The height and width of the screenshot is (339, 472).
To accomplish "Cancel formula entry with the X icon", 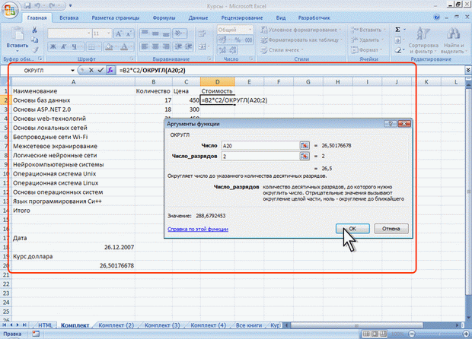I will [x=91, y=70].
